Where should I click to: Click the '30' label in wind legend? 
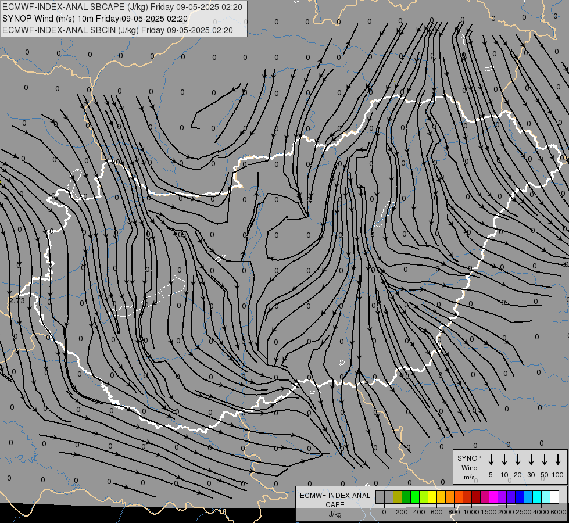coord(531,475)
